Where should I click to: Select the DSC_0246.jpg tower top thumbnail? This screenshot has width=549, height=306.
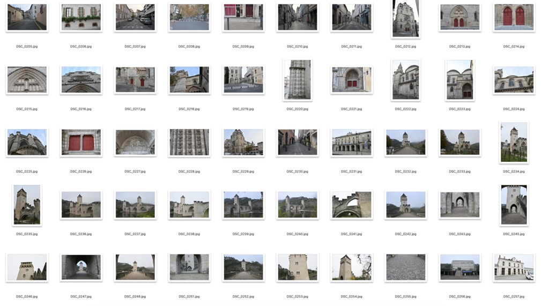point(27,267)
